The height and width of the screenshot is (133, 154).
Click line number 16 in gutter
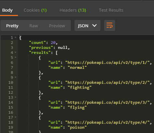(x=11, y=112)
